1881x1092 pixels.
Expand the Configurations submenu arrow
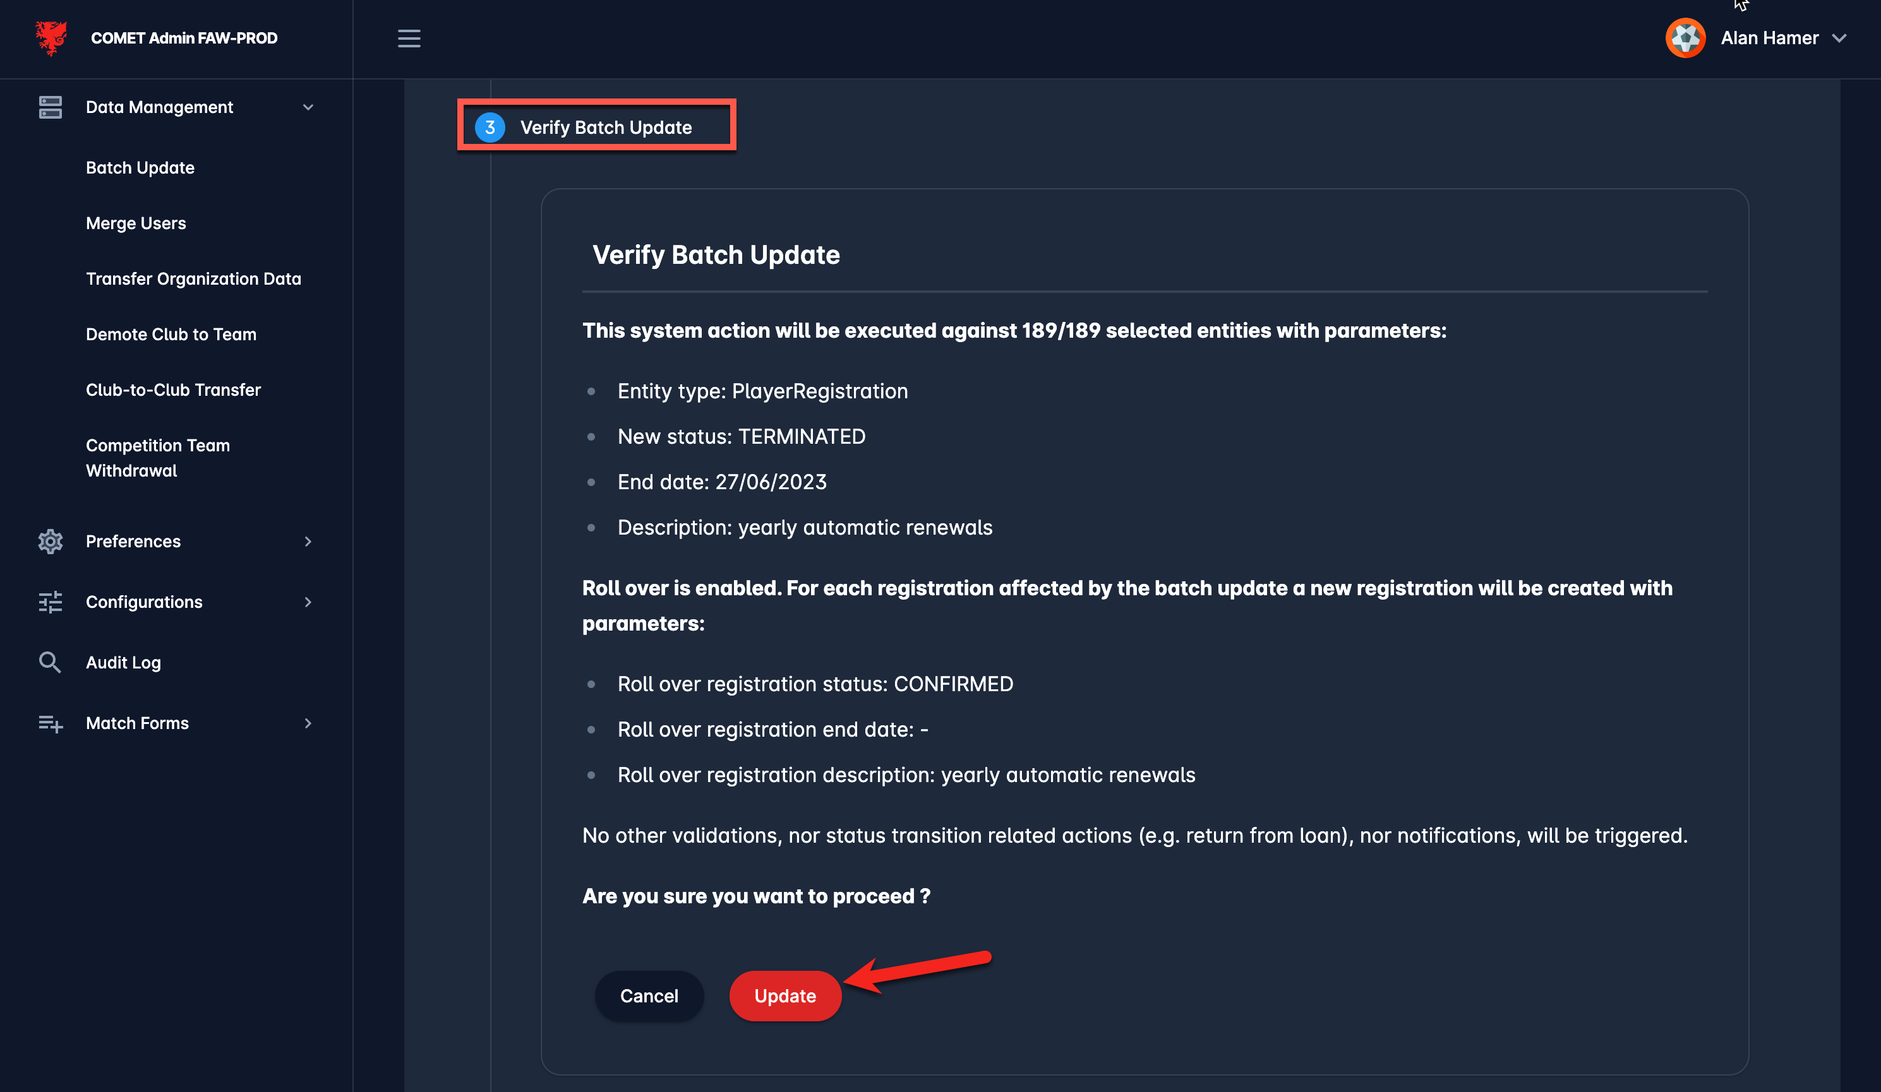308,602
